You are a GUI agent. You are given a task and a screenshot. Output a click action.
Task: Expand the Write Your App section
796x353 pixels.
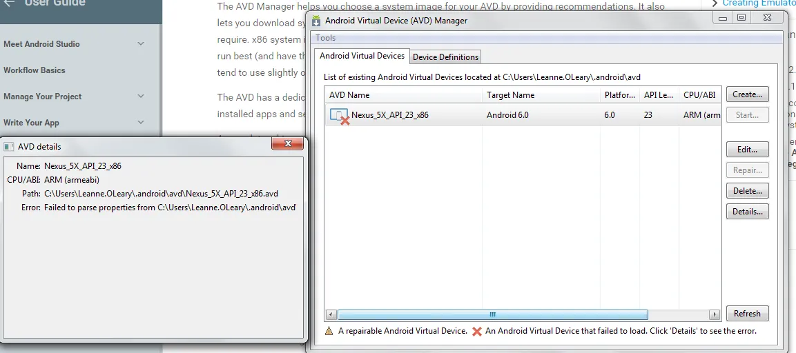click(141, 123)
